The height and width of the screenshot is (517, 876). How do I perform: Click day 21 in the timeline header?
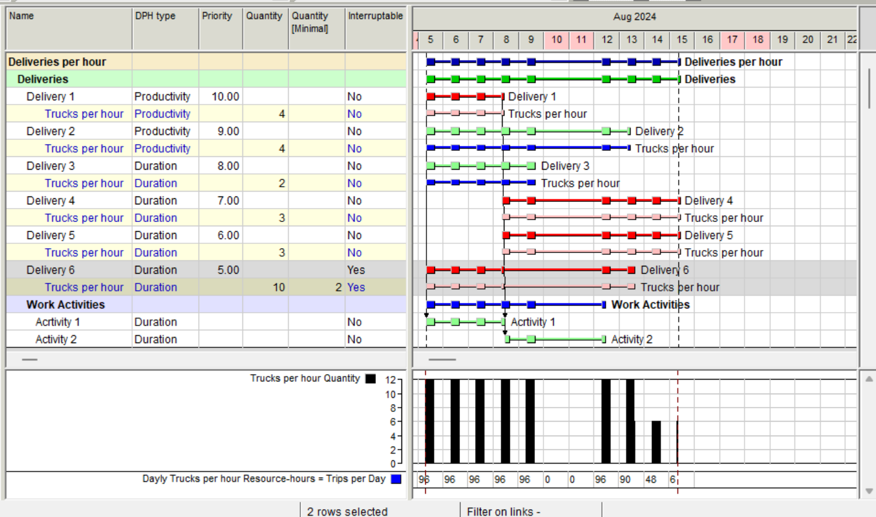833,40
